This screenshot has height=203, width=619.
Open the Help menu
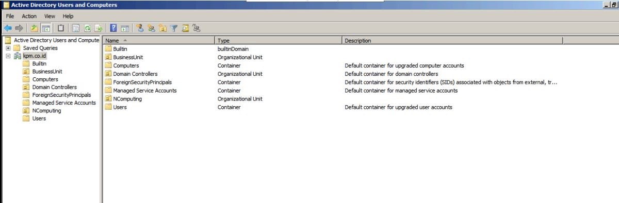68,16
